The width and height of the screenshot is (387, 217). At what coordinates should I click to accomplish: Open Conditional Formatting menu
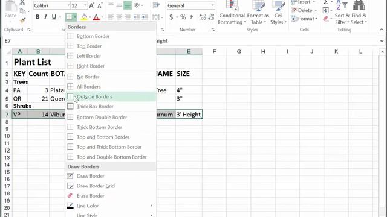[x=232, y=13]
